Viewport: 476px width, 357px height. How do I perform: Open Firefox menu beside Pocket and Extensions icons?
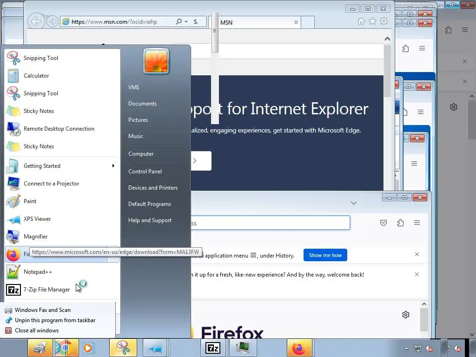click(x=417, y=223)
